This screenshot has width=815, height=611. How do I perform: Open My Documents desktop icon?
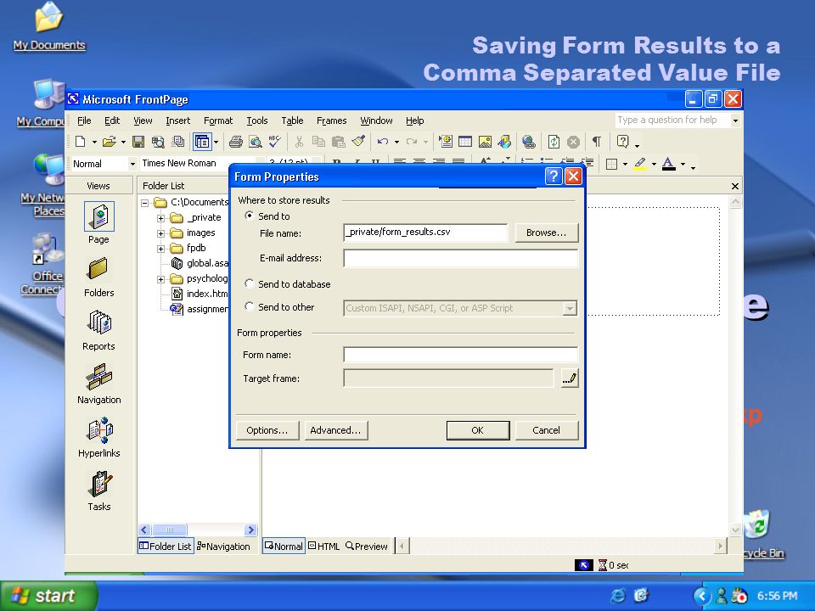click(x=49, y=26)
